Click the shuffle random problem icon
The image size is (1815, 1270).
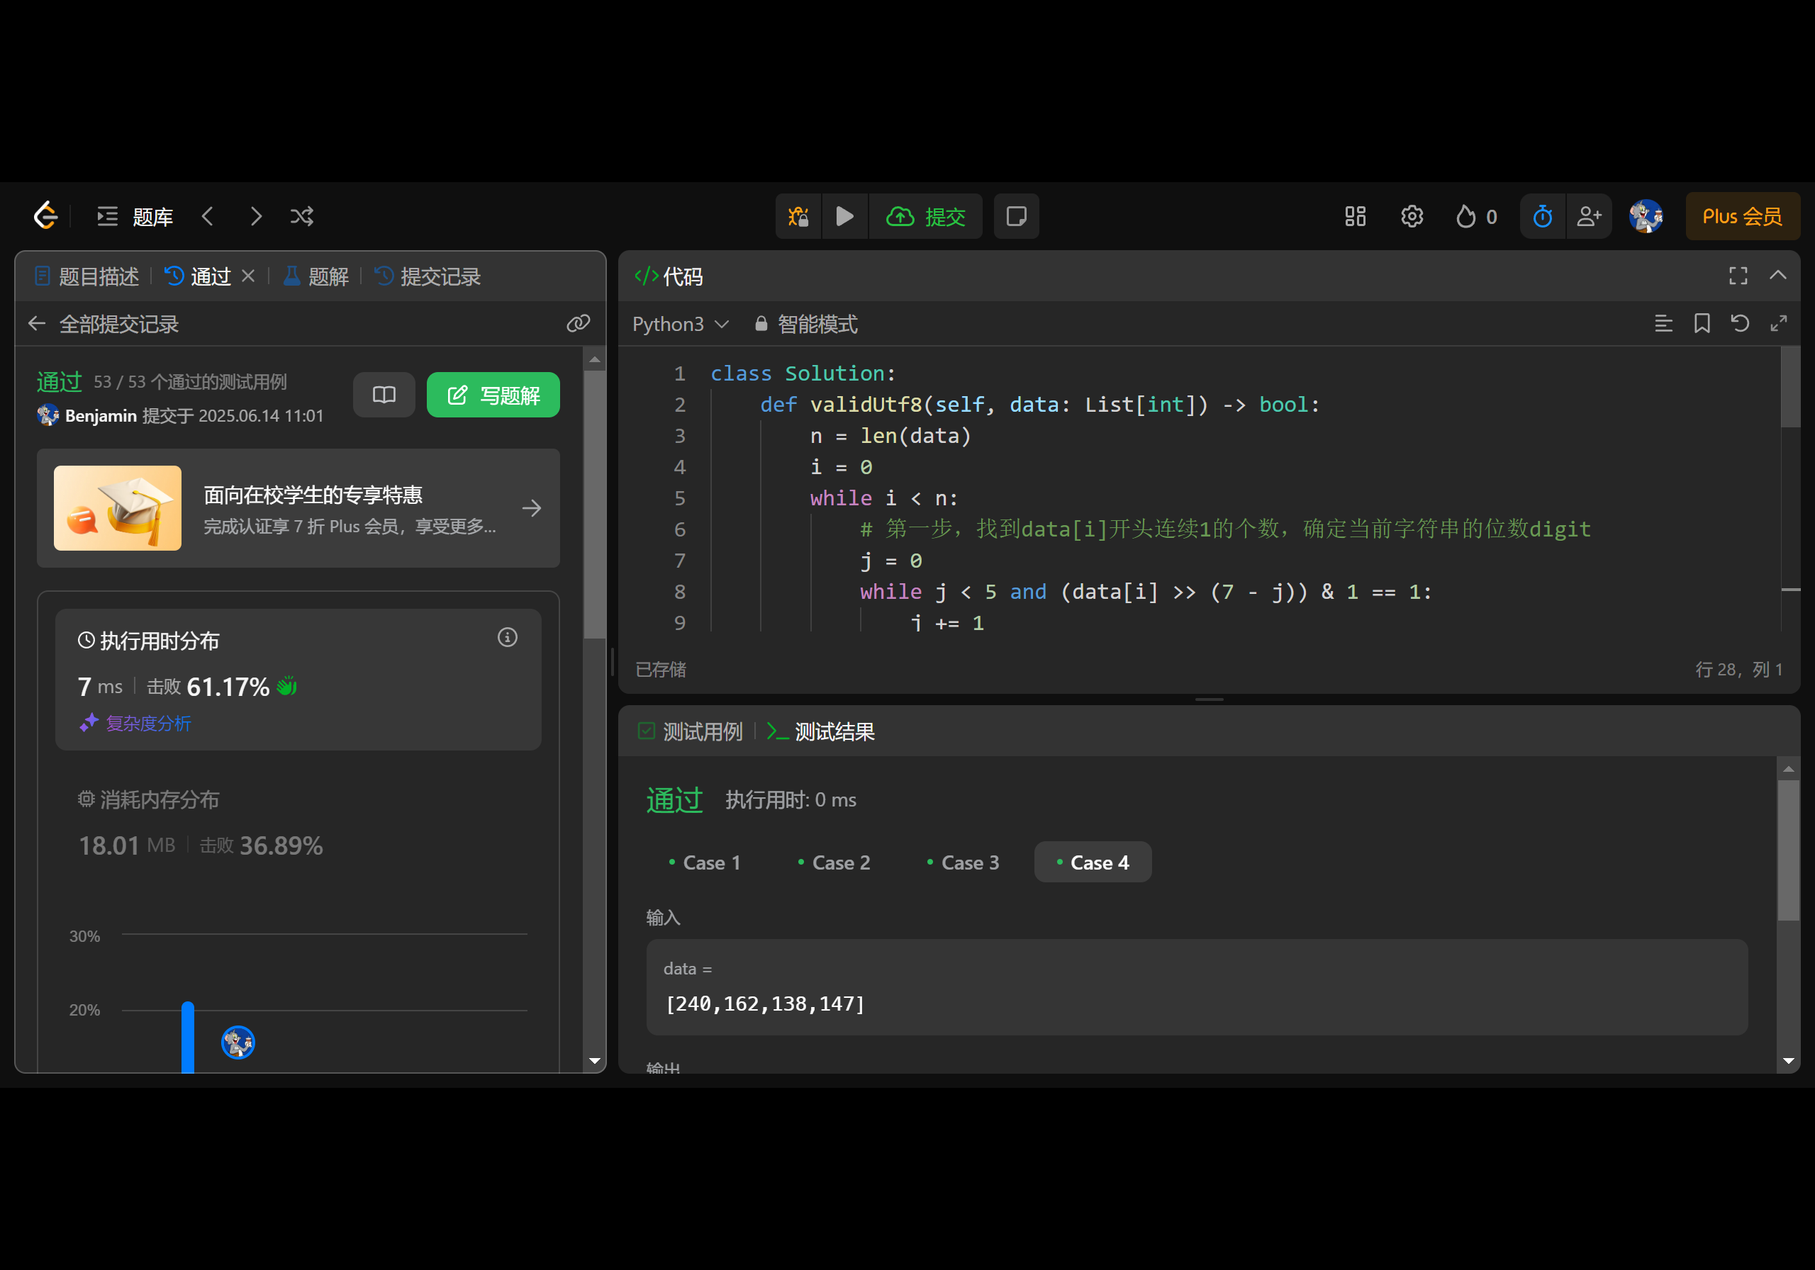tap(301, 217)
